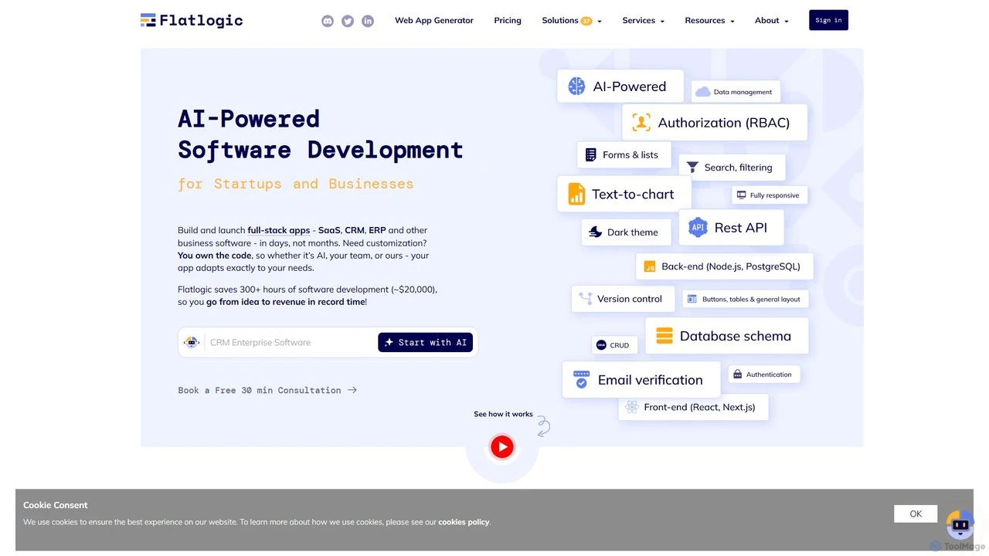The width and height of the screenshot is (989, 556).
Task: Expand the Solutions dropdown menu
Action: [x=572, y=21]
